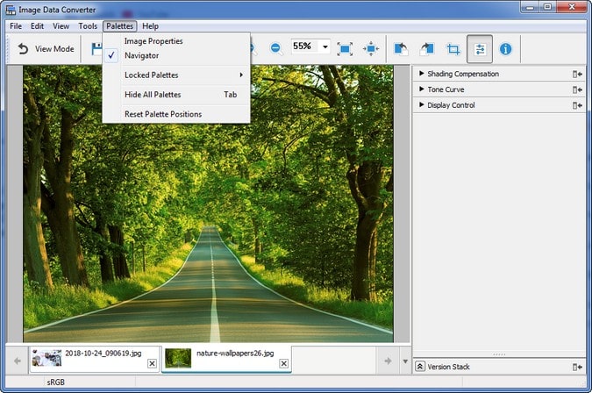
Task: Click the blue information icon
Action: [x=505, y=49]
